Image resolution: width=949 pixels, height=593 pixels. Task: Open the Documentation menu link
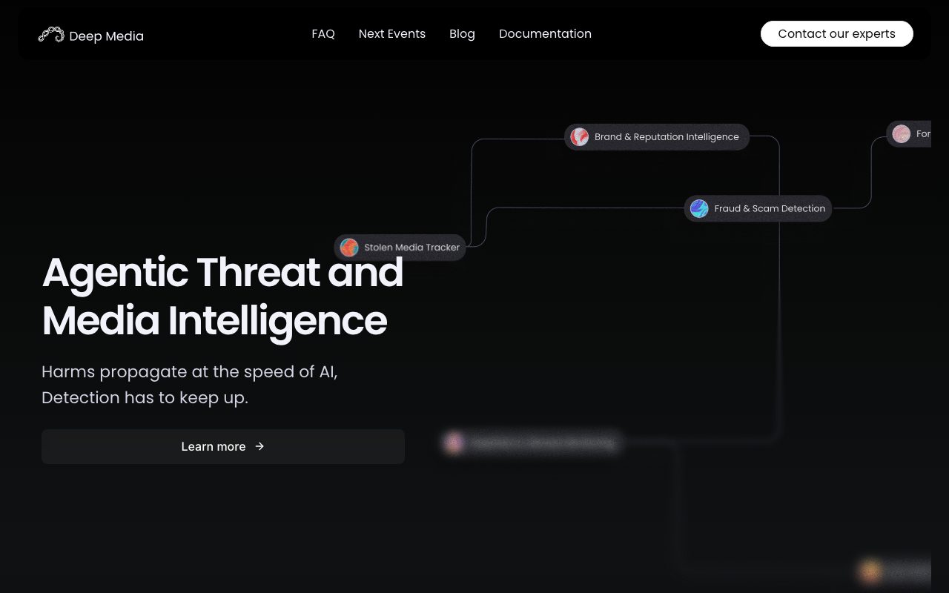[x=545, y=34]
